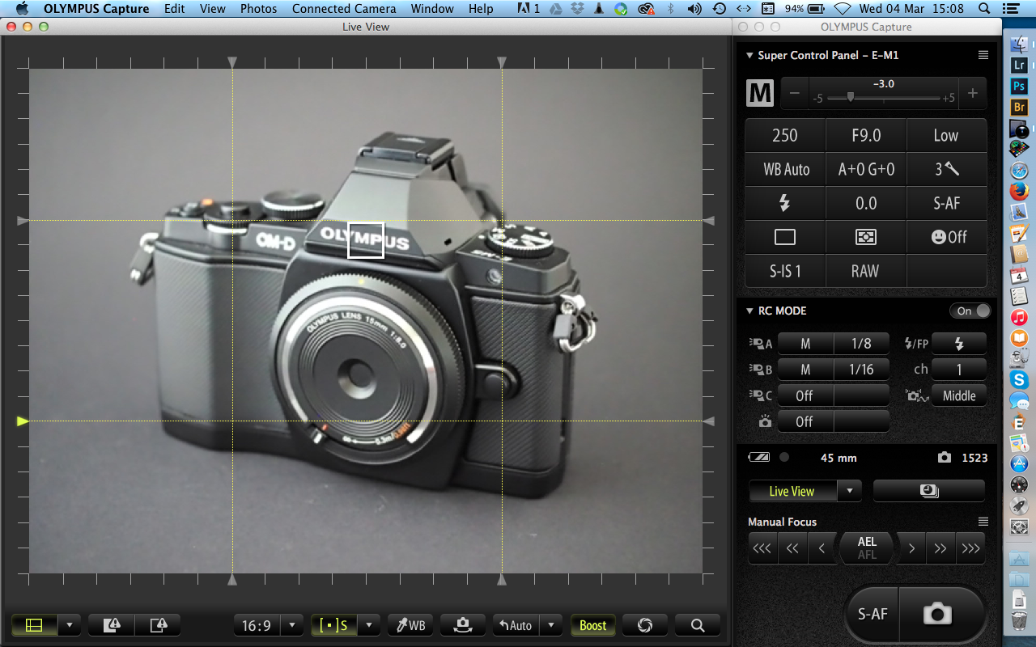Change group A flash mode M

tap(805, 344)
